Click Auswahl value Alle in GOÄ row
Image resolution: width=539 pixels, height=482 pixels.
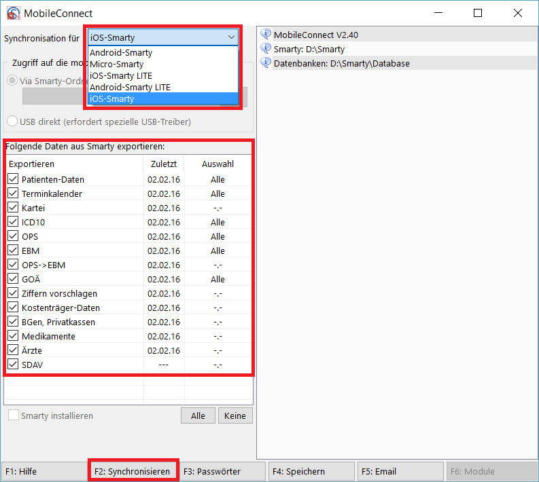pyautogui.click(x=218, y=279)
